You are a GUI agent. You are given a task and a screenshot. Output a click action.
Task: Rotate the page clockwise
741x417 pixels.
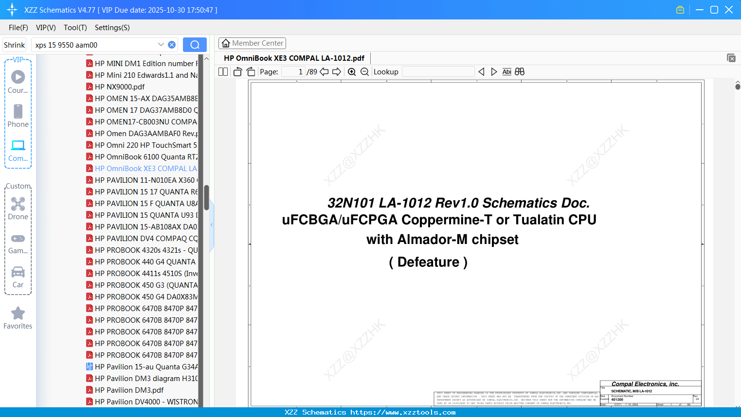coord(251,72)
